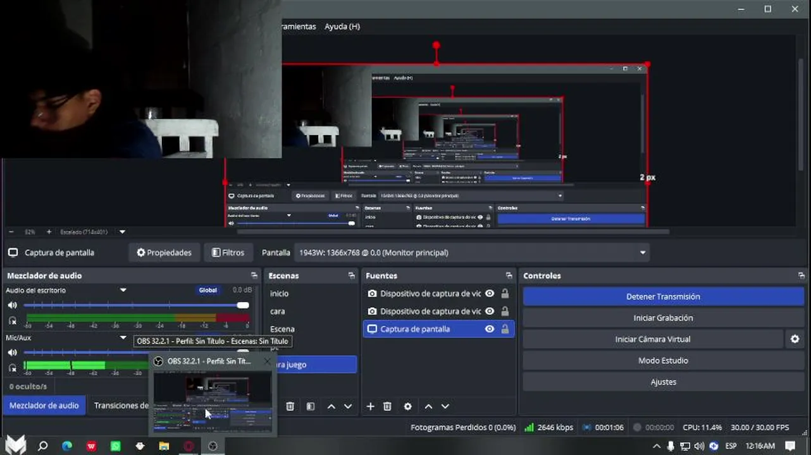Open Windows search from the taskbar
Screen dimensions: 811x455
(43, 446)
